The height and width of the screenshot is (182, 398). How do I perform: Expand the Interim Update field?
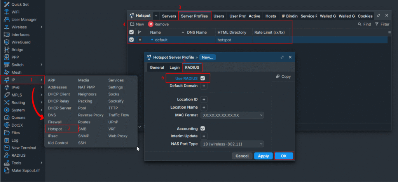[x=204, y=136]
